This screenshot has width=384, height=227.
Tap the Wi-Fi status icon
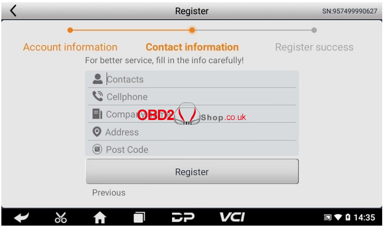pos(338,217)
